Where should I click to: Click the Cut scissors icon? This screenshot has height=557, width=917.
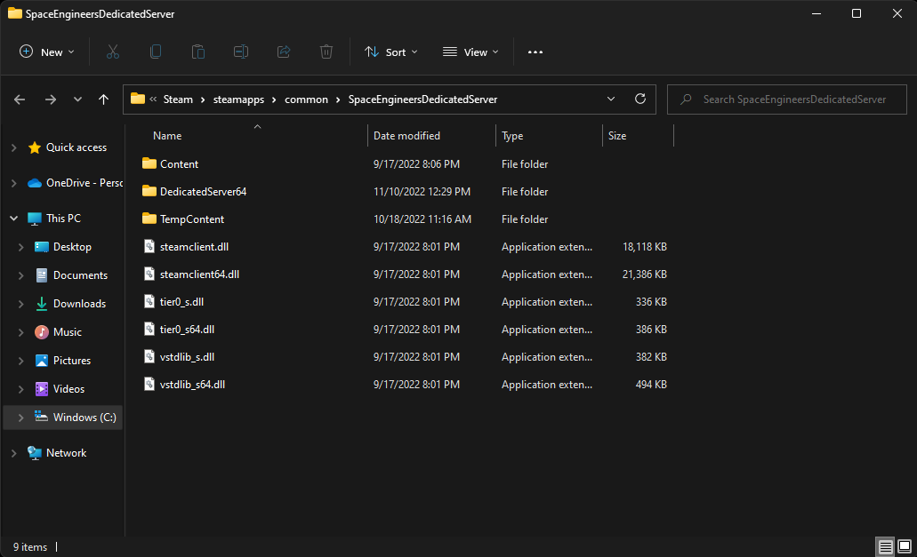pos(113,52)
